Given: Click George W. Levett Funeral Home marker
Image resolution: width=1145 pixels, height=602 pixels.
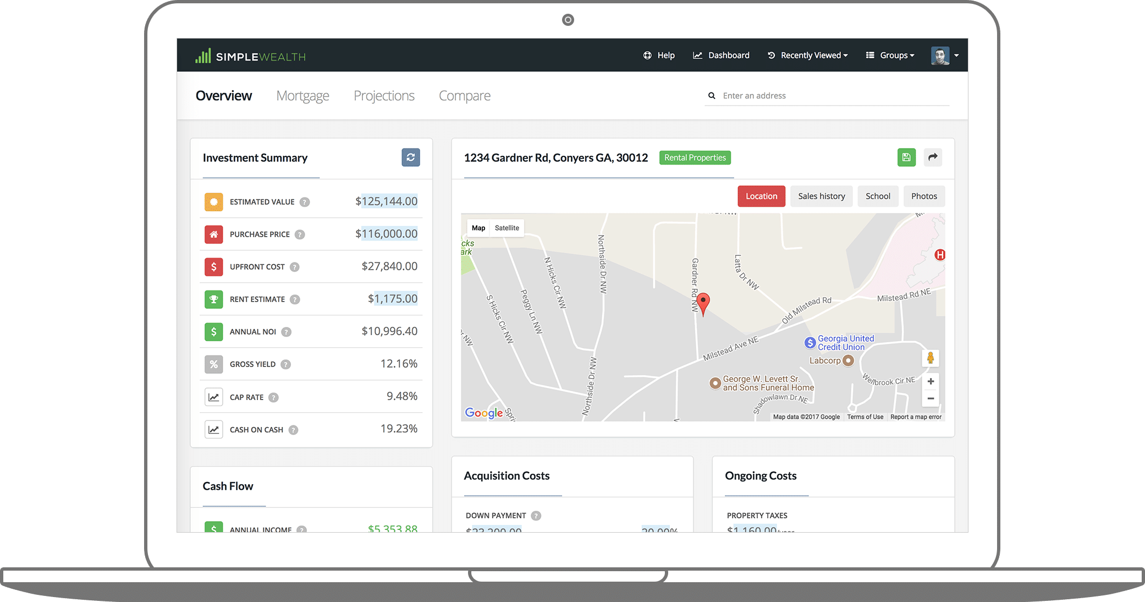Looking at the screenshot, I should coord(715,383).
